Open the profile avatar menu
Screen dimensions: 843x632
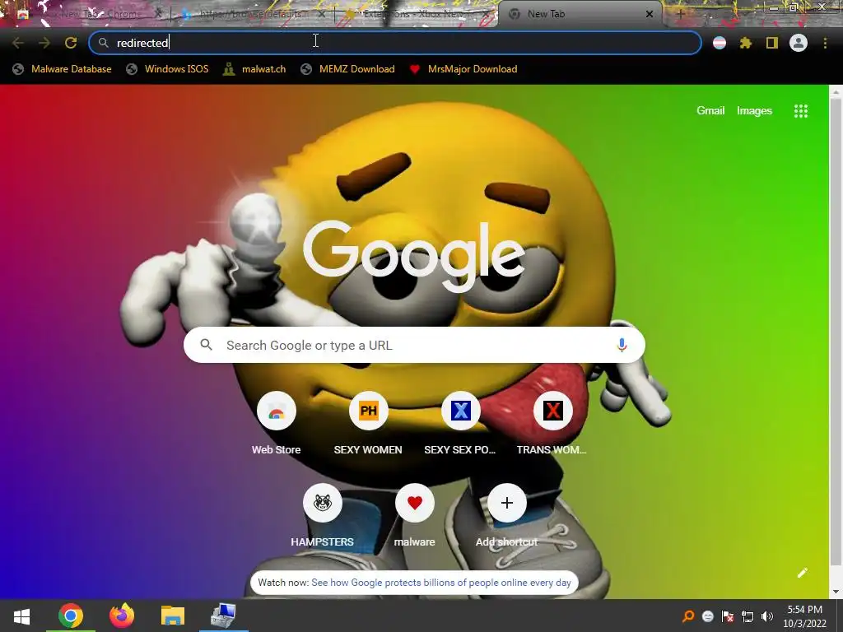point(799,43)
